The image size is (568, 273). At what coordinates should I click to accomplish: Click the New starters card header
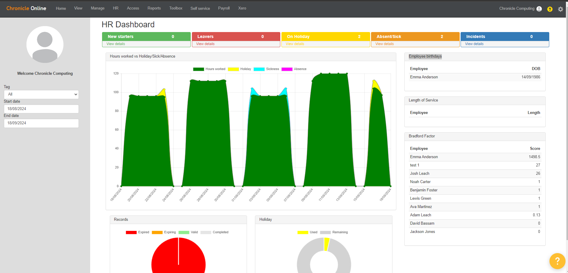(x=146, y=36)
